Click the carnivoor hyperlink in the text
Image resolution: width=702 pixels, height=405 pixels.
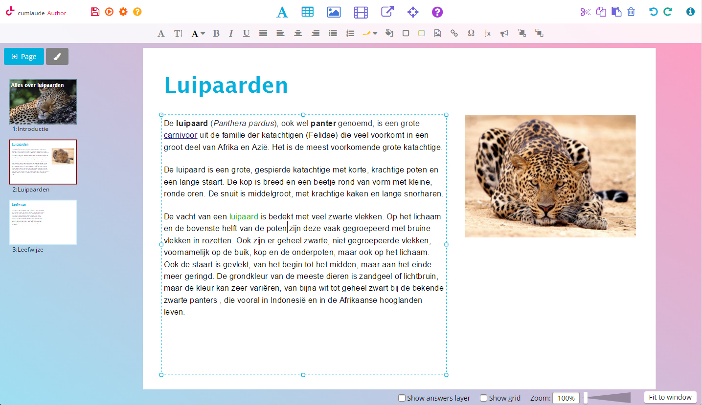pos(181,135)
